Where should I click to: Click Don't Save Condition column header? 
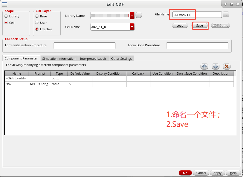[x=192, y=73]
